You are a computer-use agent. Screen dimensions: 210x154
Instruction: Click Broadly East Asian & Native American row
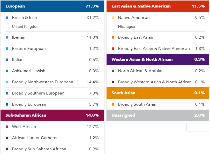point(158,48)
